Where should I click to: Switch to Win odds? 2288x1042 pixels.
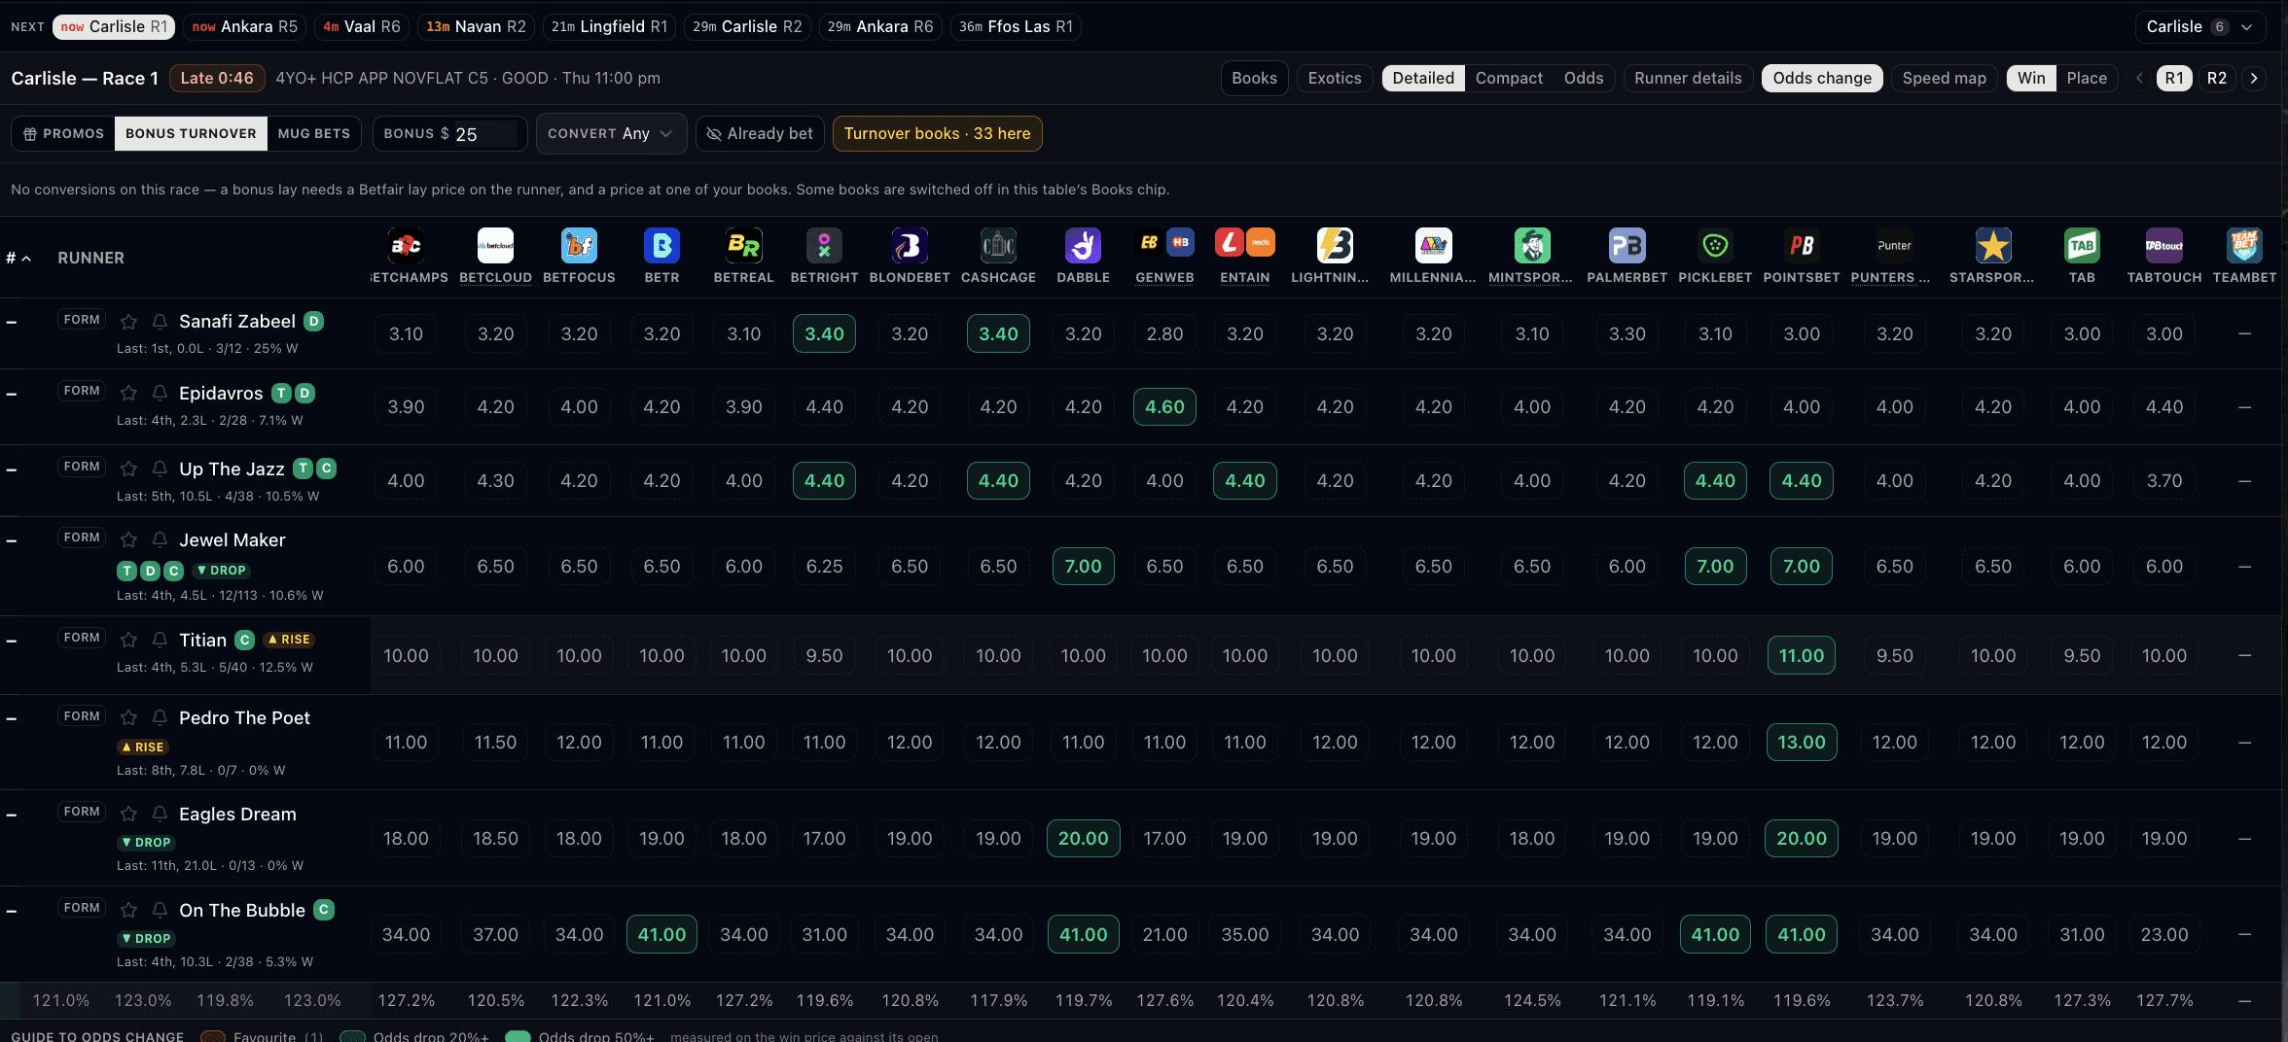click(x=2031, y=78)
